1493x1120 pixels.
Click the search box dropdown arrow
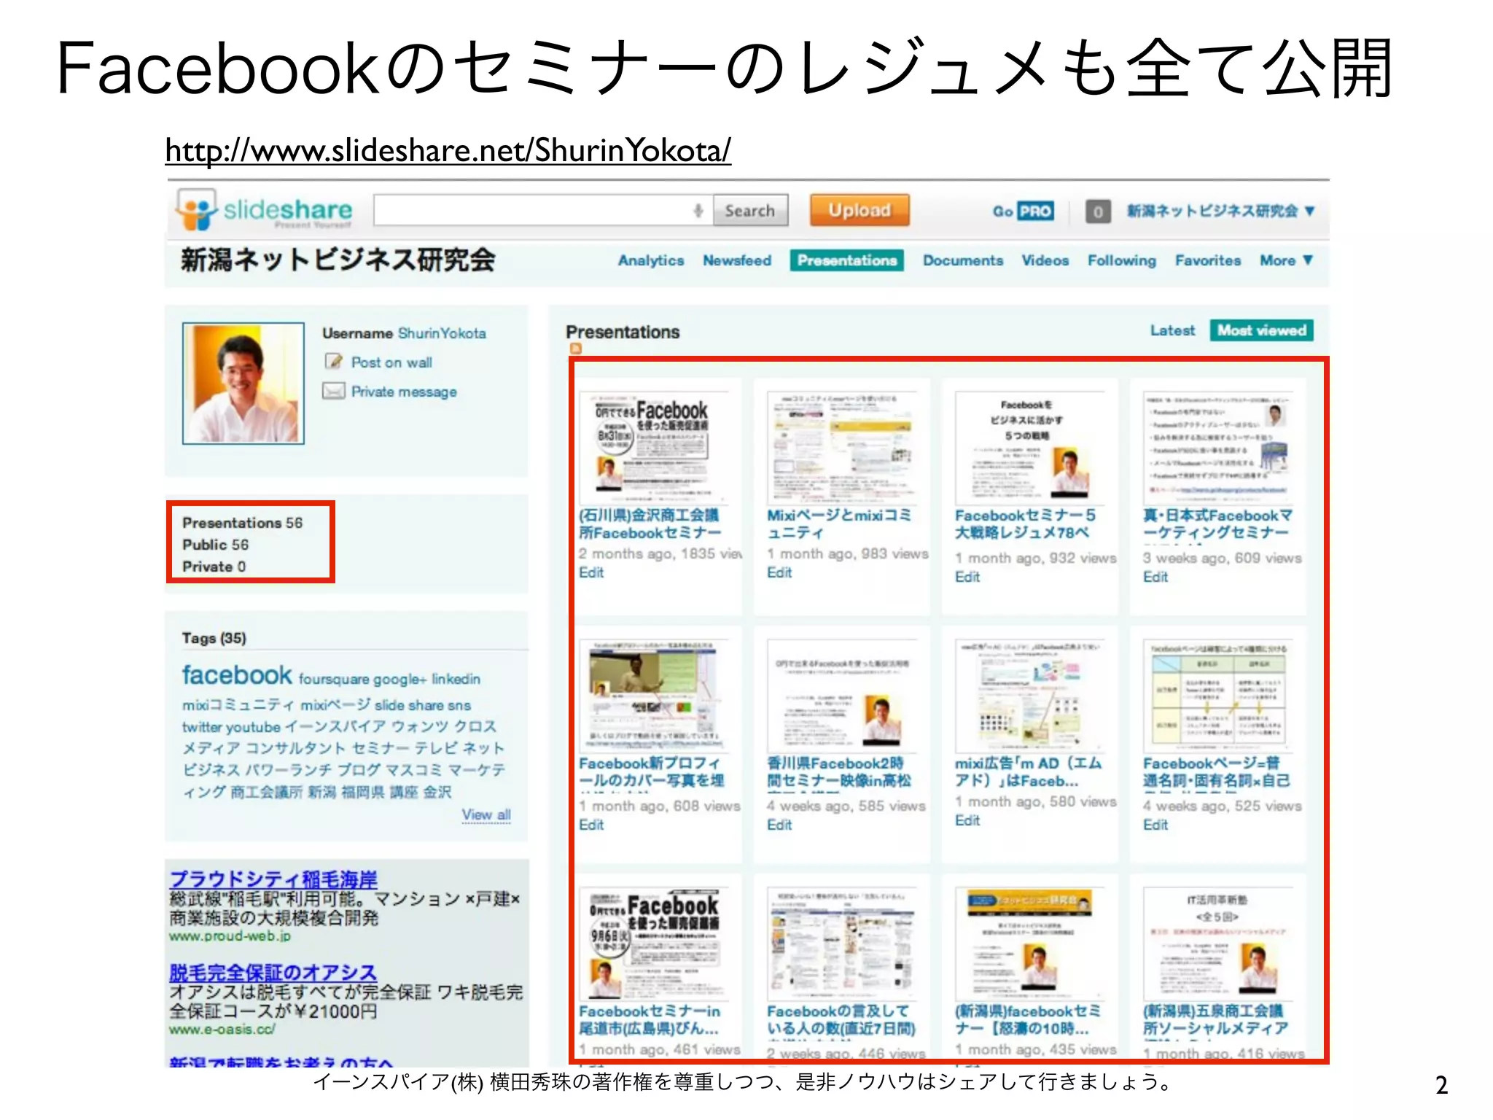click(698, 211)
